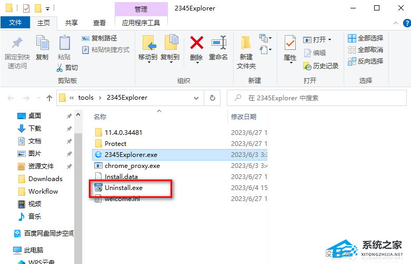Viewport: 411px width, 264px height.
Task: Click the Rename (重命名) ribbon icon
Action: [218, 43]
